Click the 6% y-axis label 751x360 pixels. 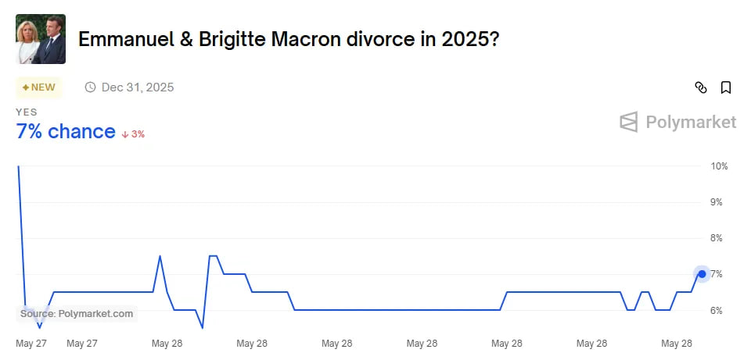716,311
